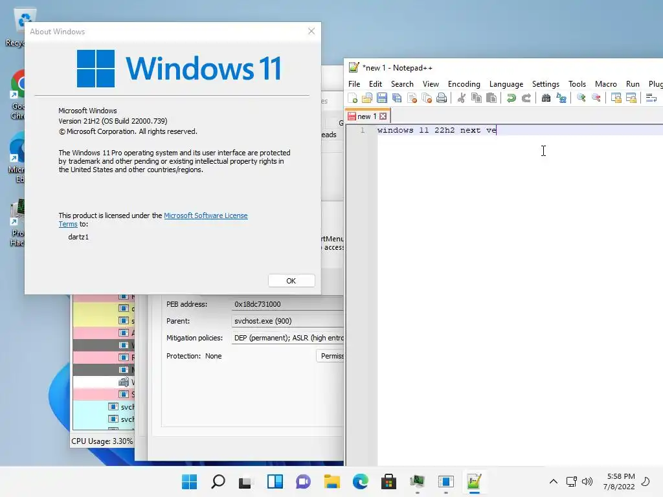Screen dimensions: 663x497
Task: Click the Windows Start button on taskbar
Action: (189, 481)
